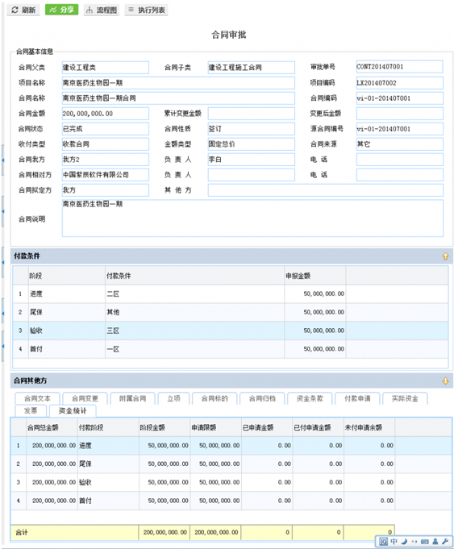
Task: Click the 合同父类 field showing 建设工程类
Action: [106, 68]
